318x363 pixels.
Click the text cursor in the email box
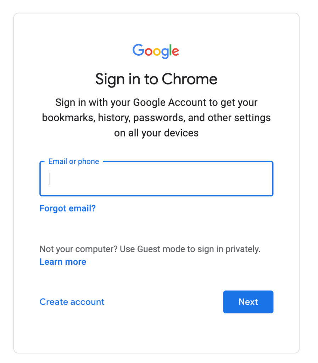coord(50,179)
